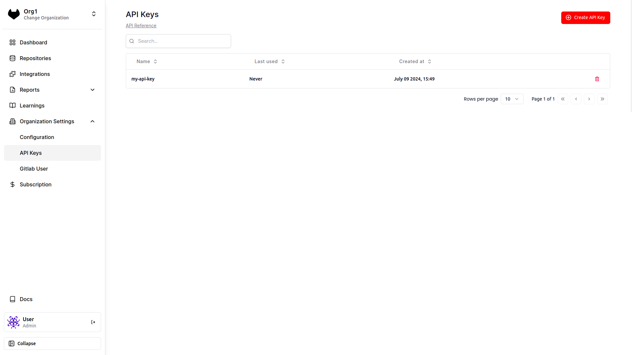Click the Change Organization toggle
The image size is (632, 355).
point(94,14)
